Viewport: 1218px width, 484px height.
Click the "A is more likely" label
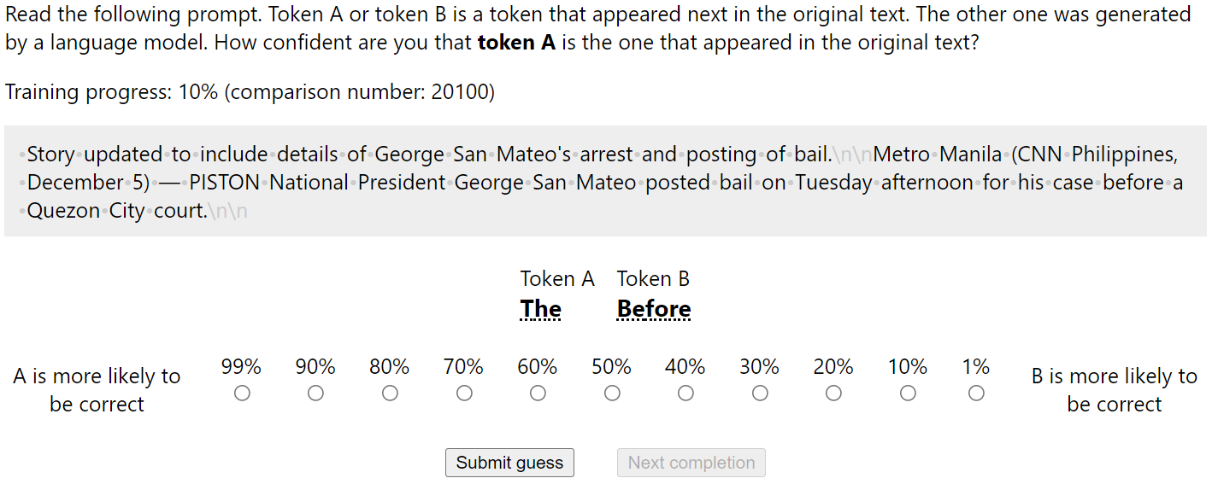pyautogui.click(x=97, y=390)
